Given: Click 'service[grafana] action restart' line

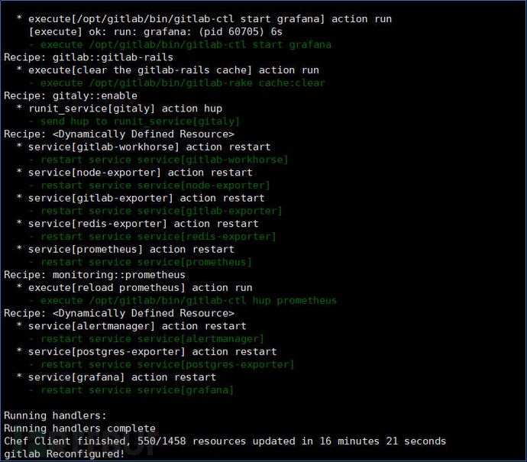Looking at the screenshot, I should point(116,377).
